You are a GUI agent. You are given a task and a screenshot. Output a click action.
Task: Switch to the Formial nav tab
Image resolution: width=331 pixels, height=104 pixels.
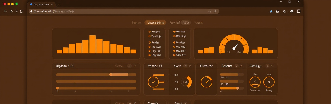[x=174, y=23]
